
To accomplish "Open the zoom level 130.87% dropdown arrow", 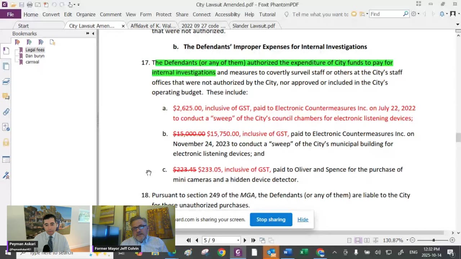I will click(x=407, y=240).
